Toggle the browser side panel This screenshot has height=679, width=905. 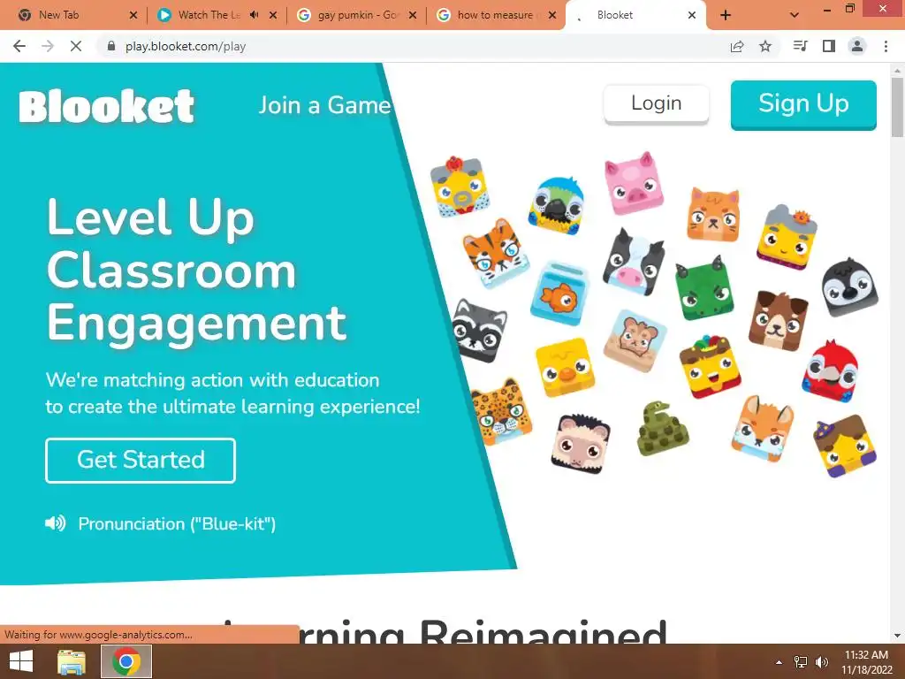(829, 46)
